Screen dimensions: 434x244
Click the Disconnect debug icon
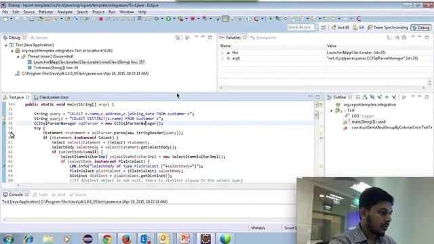tap(108, 19)
